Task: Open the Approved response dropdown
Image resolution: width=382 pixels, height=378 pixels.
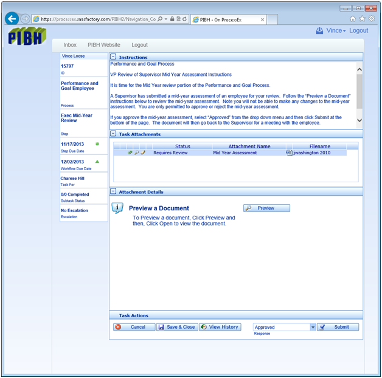Action: (x=313, y=327)
